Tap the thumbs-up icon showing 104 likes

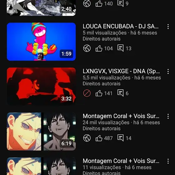[x=99, y=48]
